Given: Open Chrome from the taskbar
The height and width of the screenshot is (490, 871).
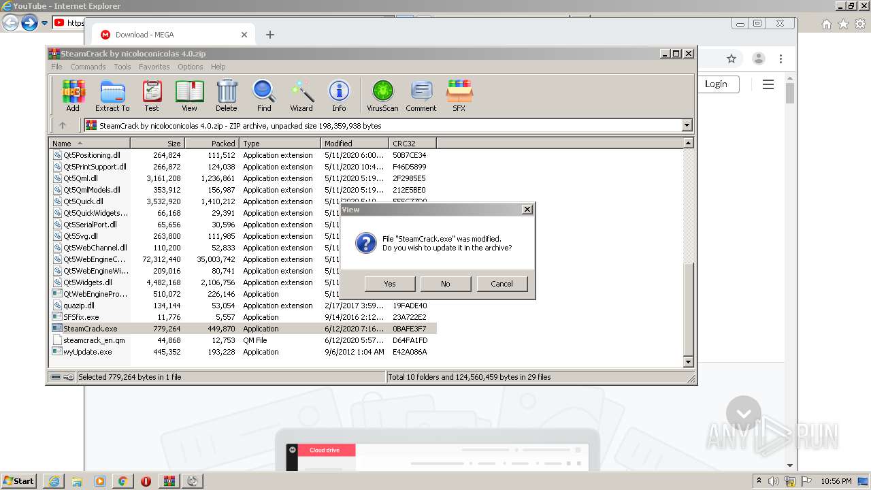Looking at the screenshot, I should [122, 481].
